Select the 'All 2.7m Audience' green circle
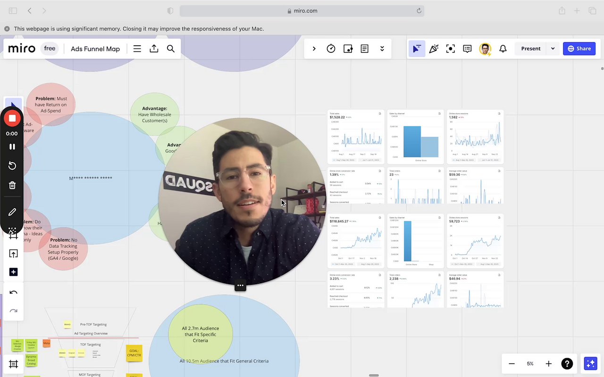Screen dimensions: 604x377 [x=201, y=334]
